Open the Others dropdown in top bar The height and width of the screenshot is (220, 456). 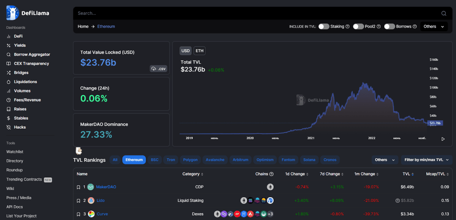click(x=434, y=27)
